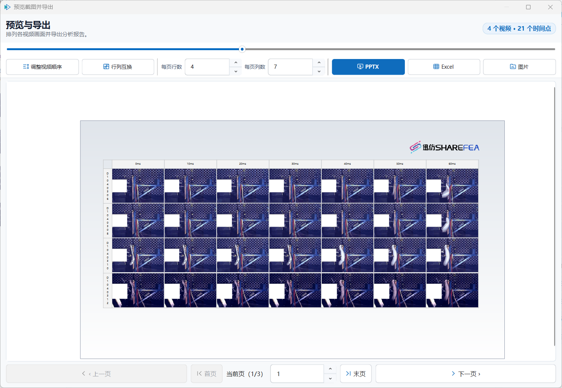
Task: Click the 上一页 previous page button
Action: [x=97, y=374]
